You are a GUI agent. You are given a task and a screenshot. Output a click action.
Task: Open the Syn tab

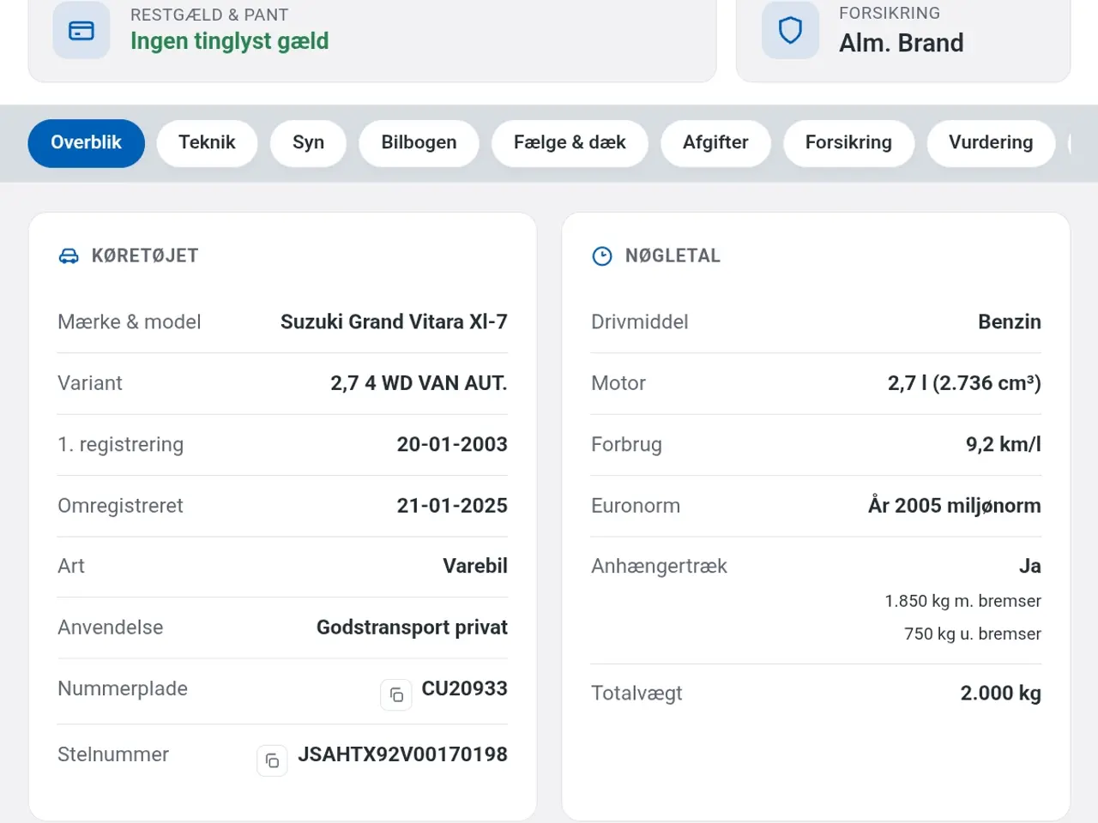point(309,143)
